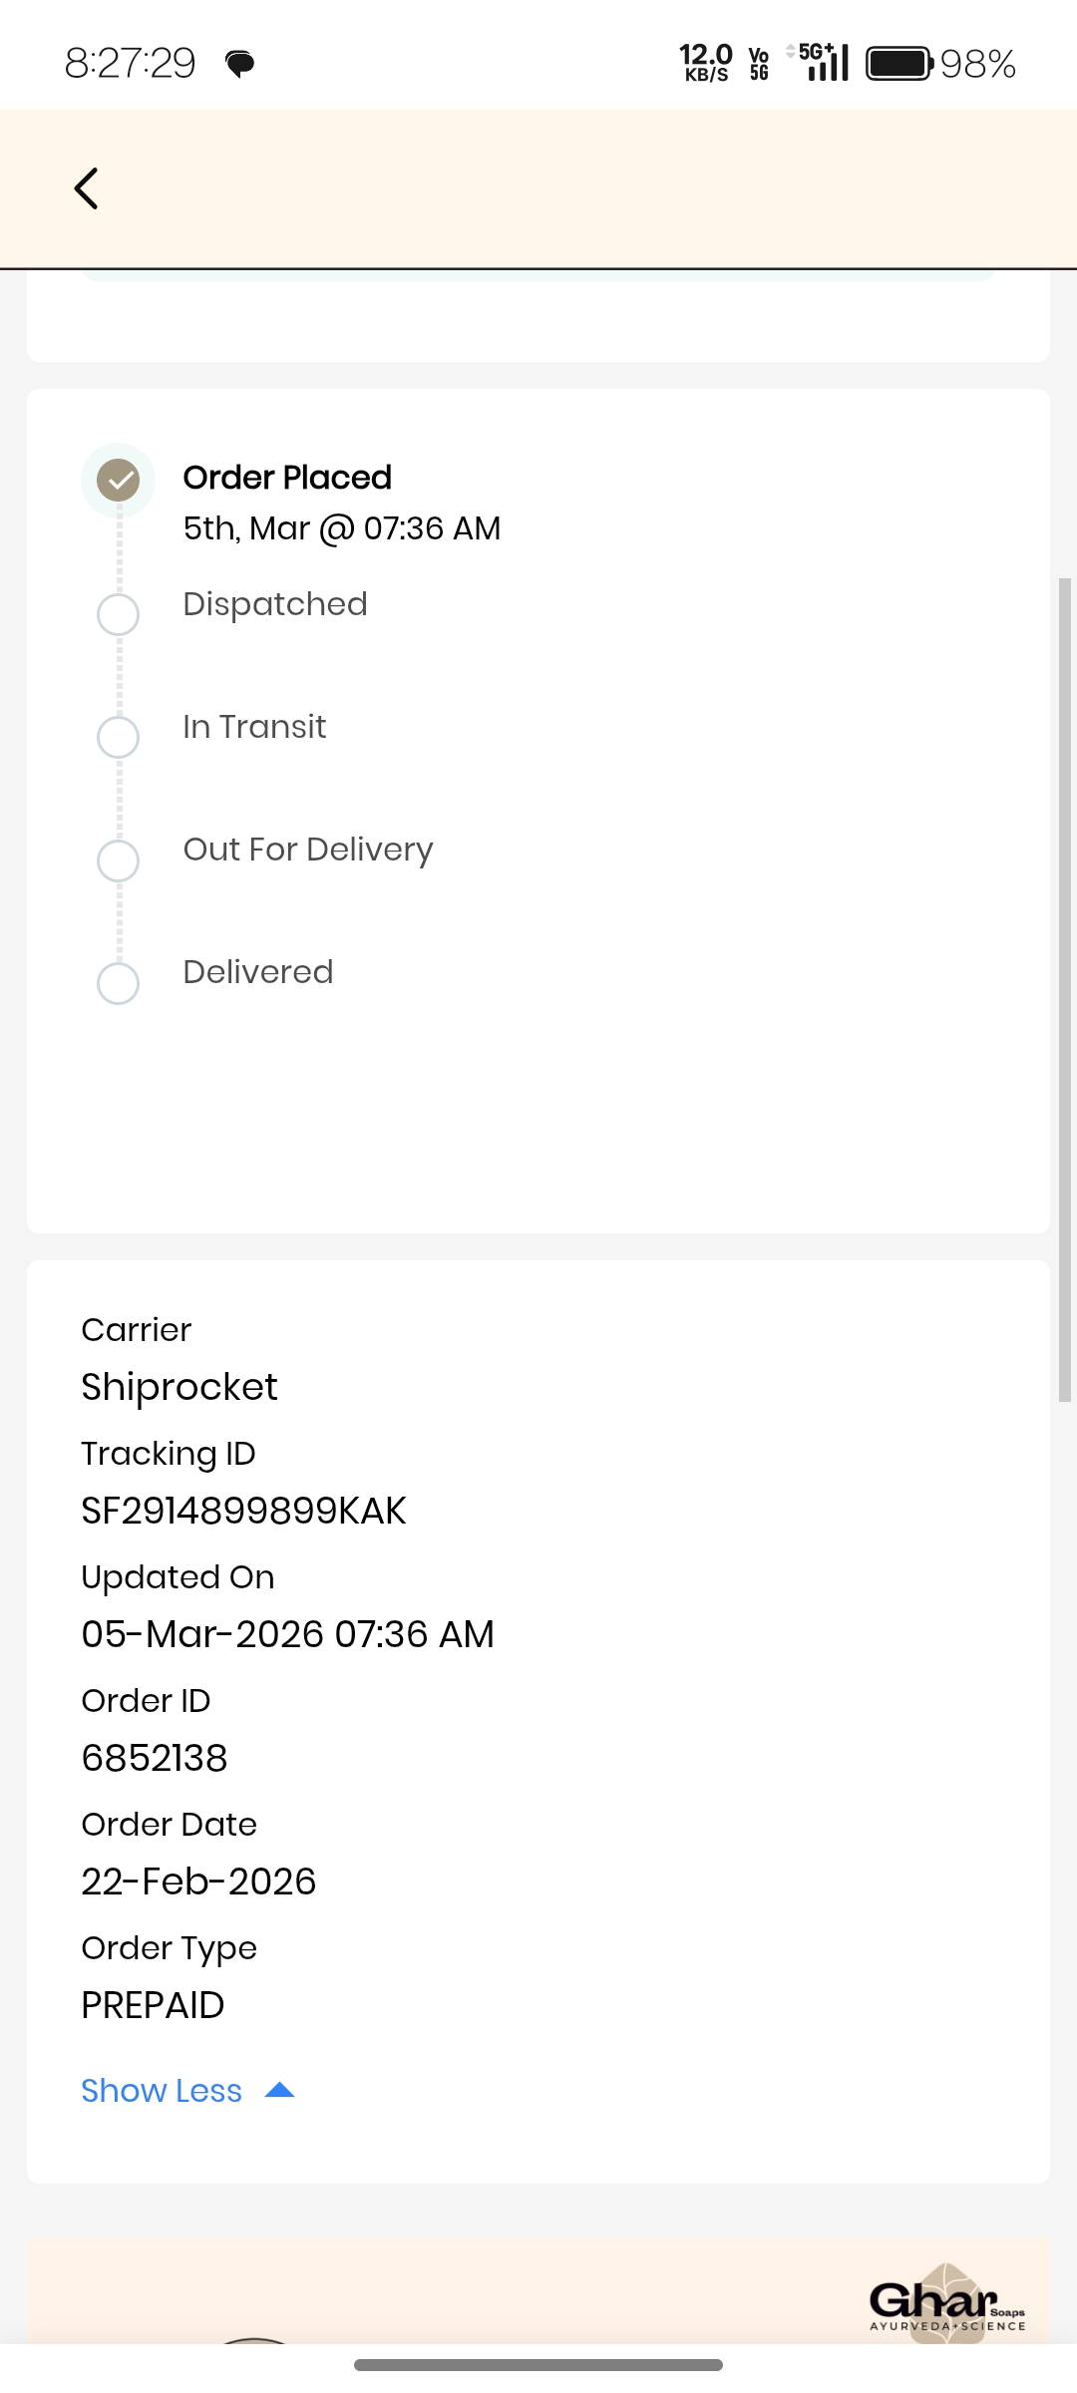Select the Out For Delivery step circle
The image size is (1077, 2393).
118,859
